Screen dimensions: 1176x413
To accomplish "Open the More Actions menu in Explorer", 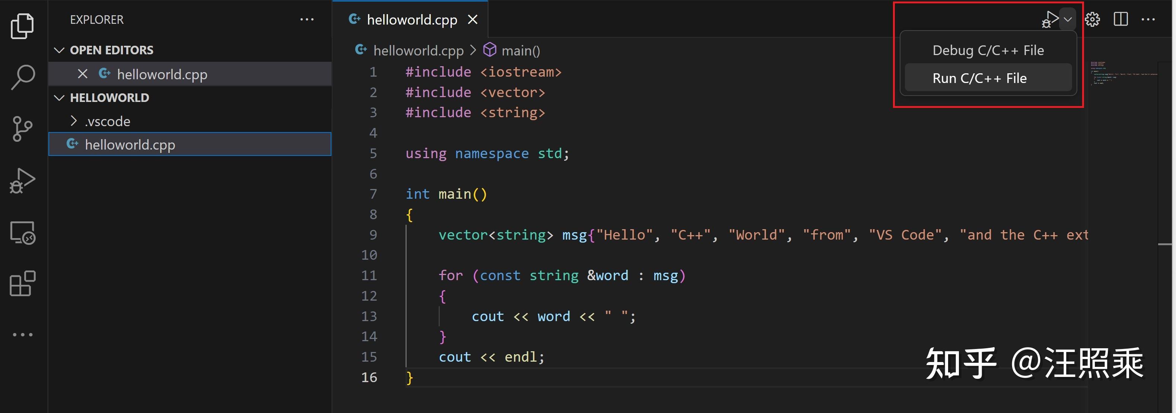I will coord(307,19).
